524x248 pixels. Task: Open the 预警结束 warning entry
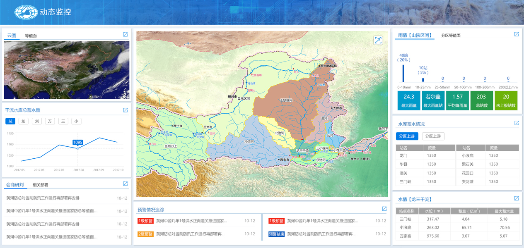tap(327, 234)
